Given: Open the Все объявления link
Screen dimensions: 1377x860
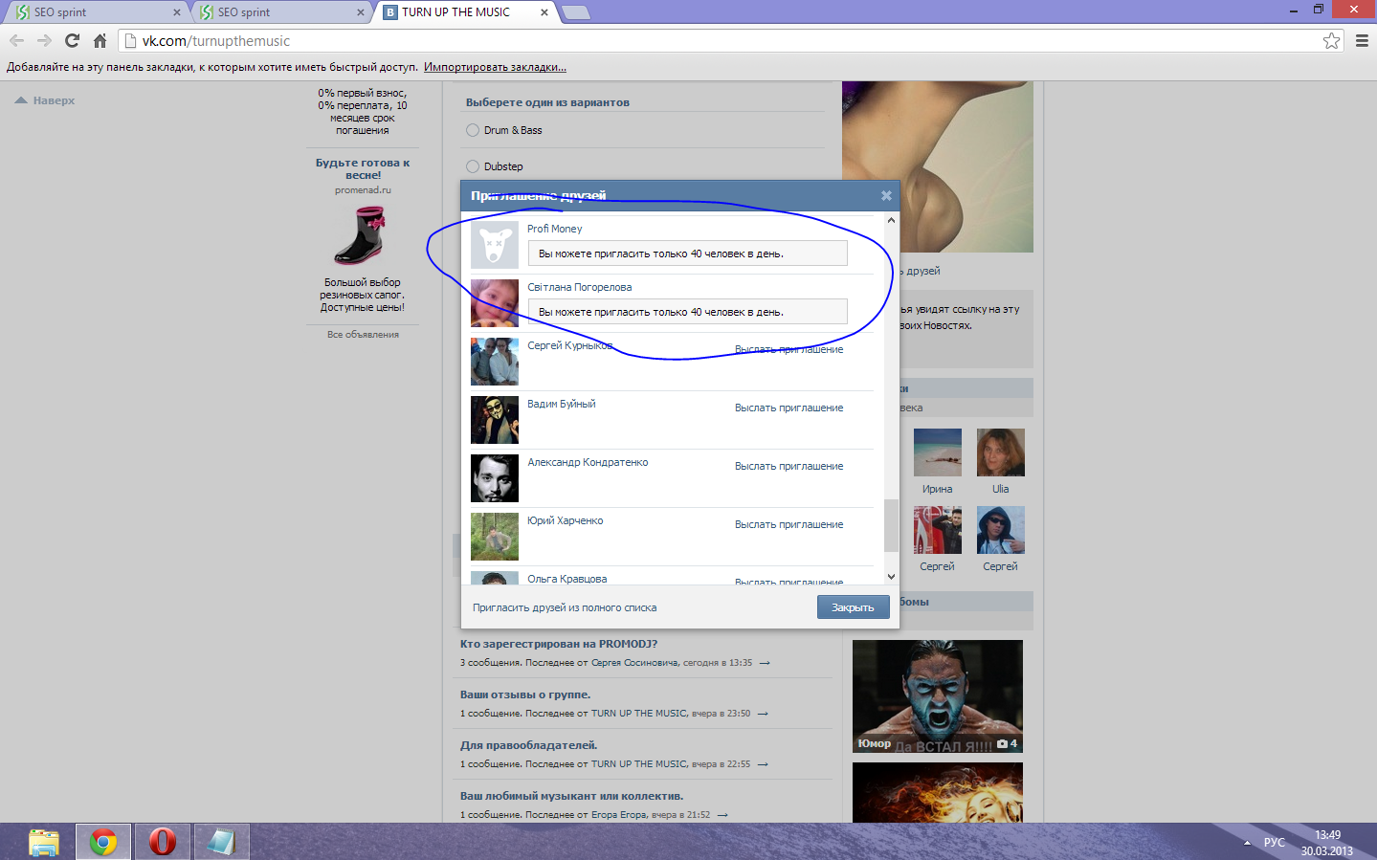Looking at the screenshot, I should click(363, 335).
